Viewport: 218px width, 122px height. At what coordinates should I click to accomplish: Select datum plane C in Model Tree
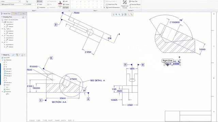(x=5, y=62)
